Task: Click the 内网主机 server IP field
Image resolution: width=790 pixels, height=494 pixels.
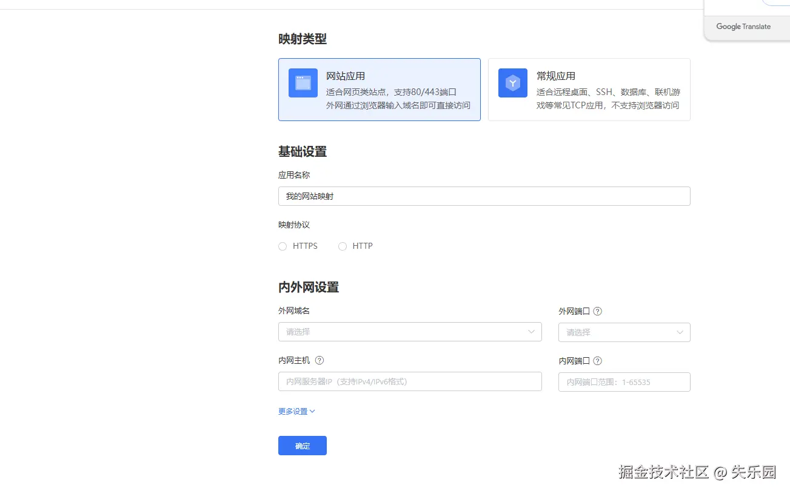Action: pos(410,381)
